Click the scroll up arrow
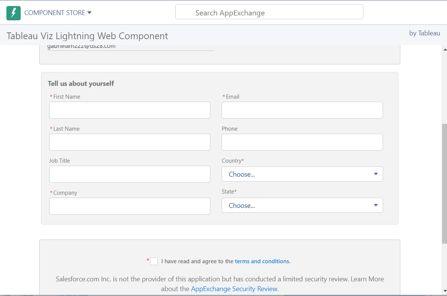Screen dimensions: 447x296 pos(444,49)
